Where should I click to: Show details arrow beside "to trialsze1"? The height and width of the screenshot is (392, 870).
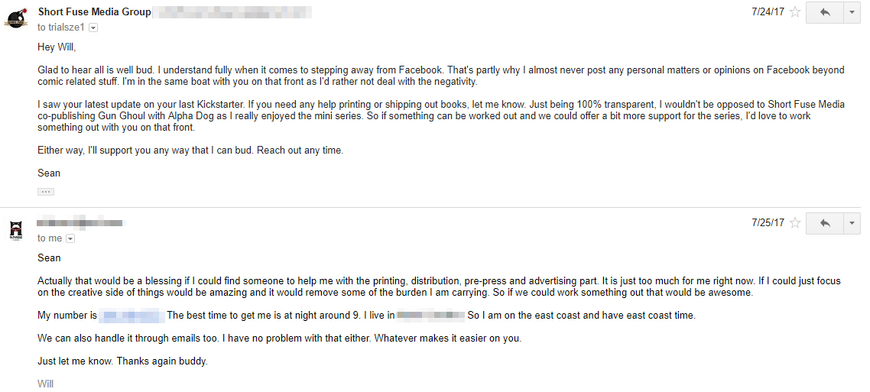(x=93, y=28)
